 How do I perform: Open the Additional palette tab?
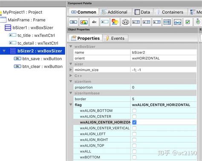point(115,12)
